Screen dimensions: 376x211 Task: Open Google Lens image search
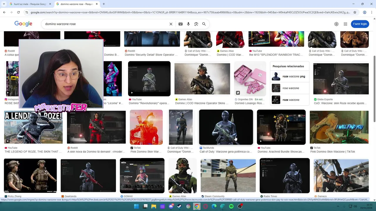tap(196, 24)
